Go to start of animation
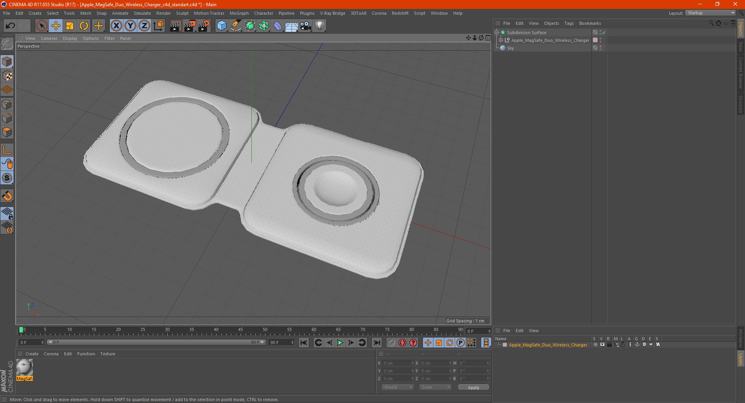Viewport: 745px width, 403px height. pyautogui.click(x=304, y=343)
